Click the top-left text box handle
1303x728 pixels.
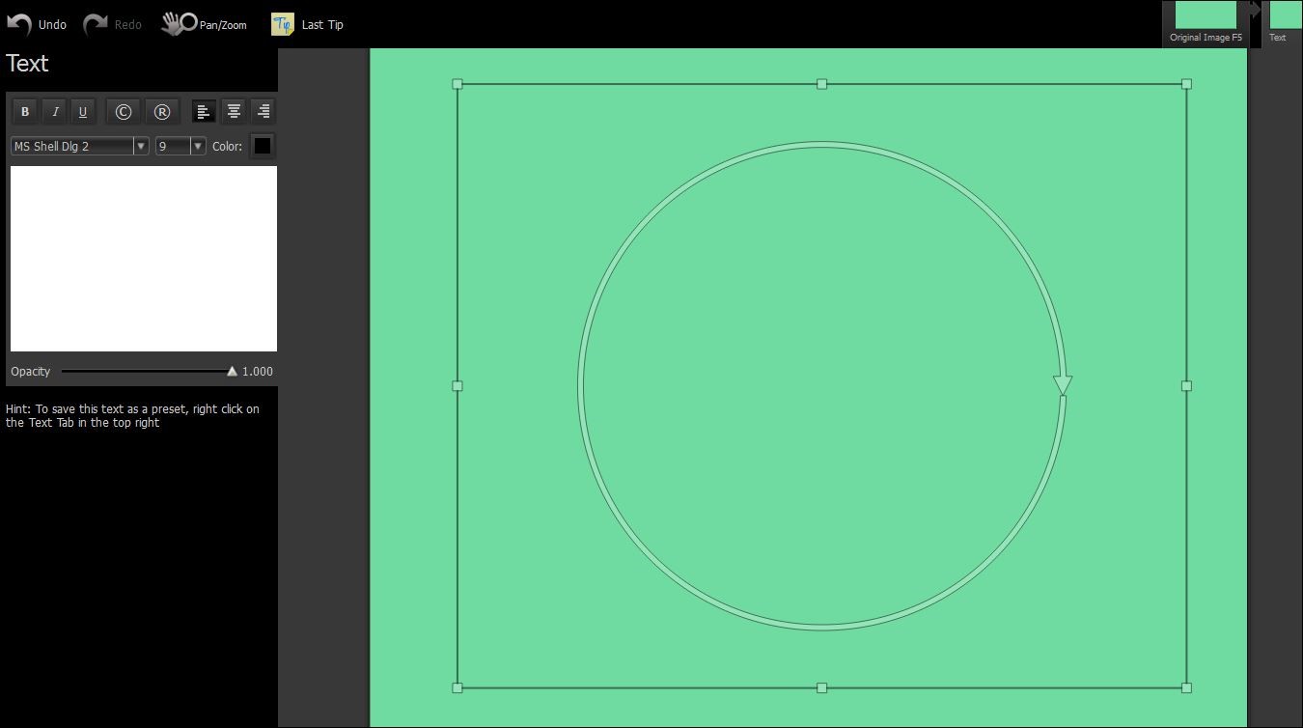[x=457, y=84]
